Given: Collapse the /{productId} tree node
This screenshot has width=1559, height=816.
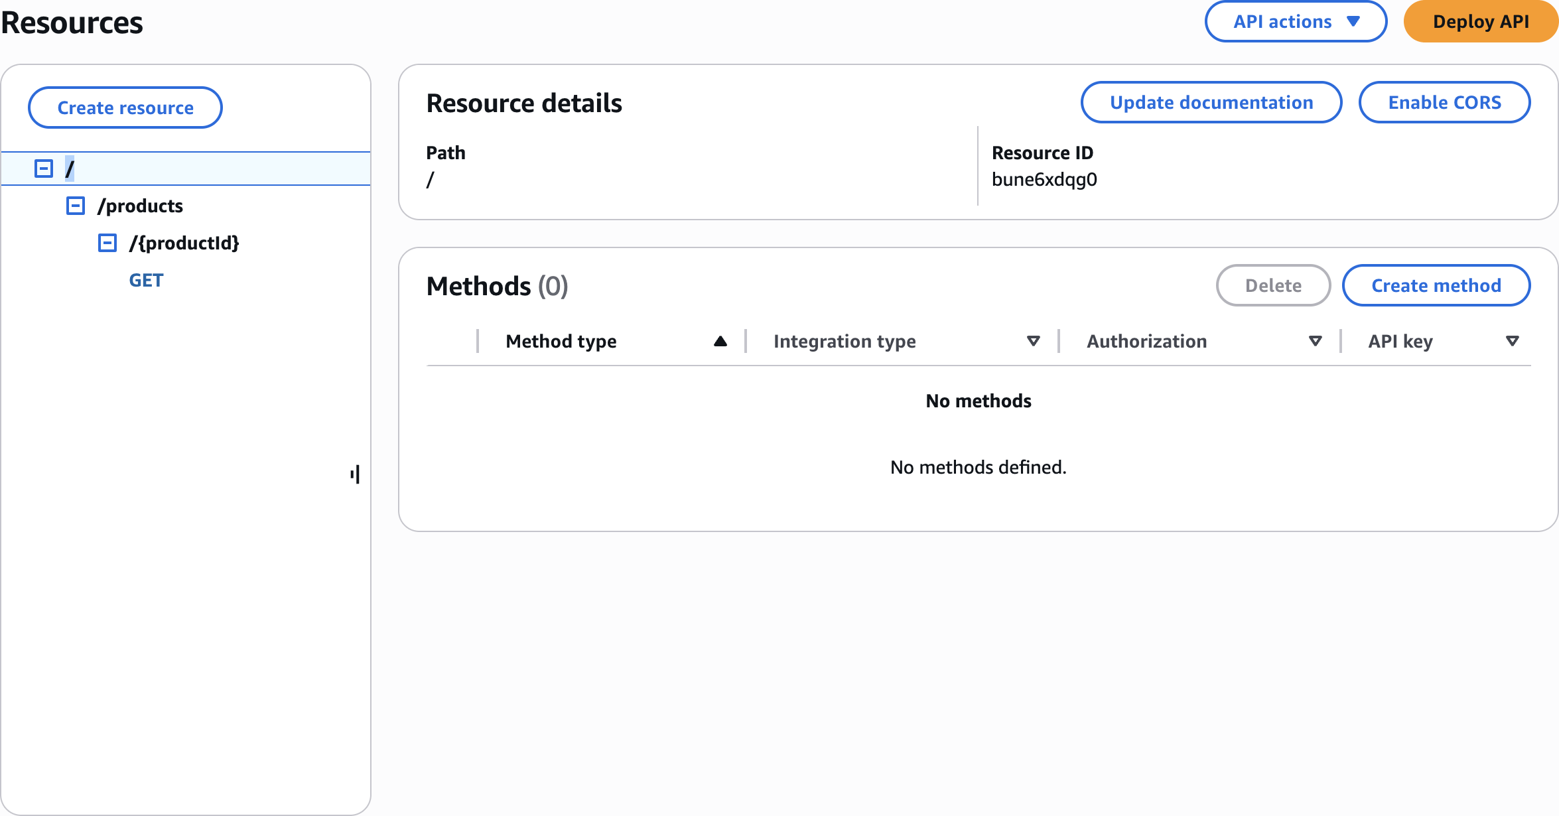Looking at the screenshot, I should click(x=107, y=243).
